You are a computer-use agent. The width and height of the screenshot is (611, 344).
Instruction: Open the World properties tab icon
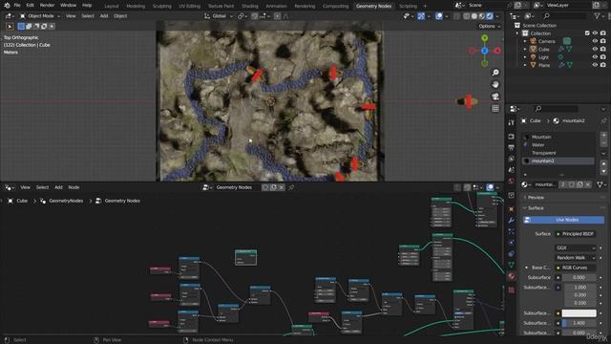coord(512,181)
